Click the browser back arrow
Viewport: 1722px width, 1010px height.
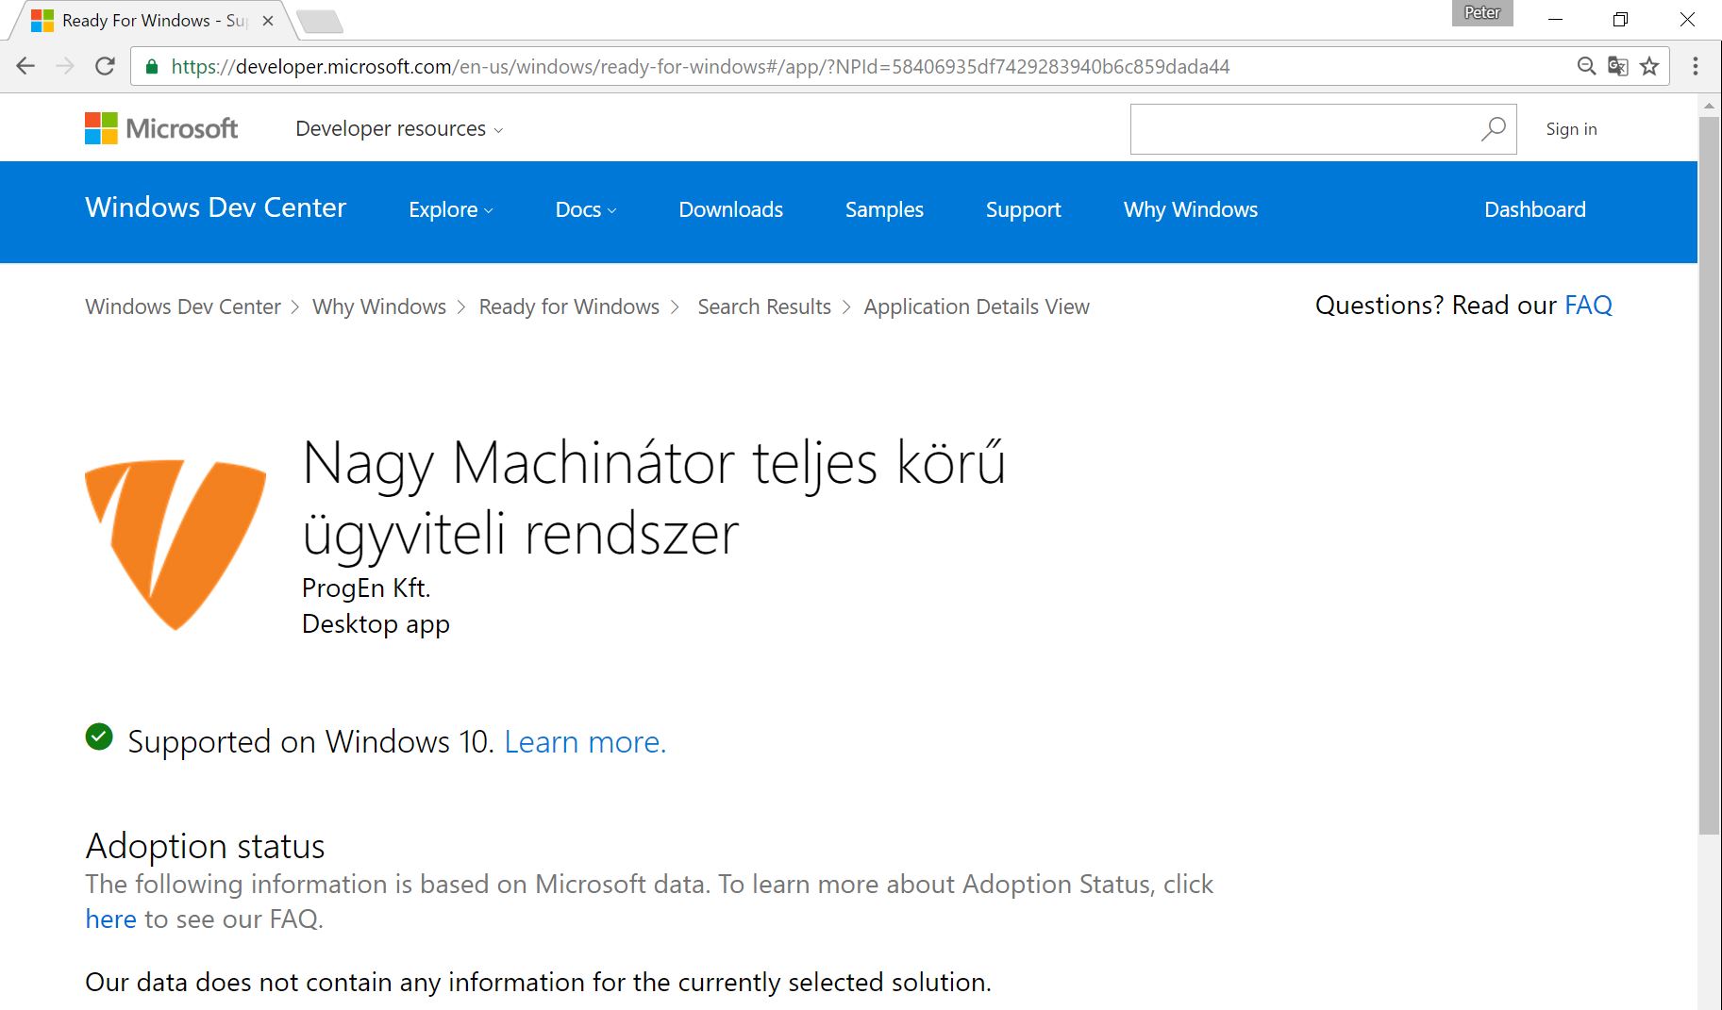click(x=25, y=66)
